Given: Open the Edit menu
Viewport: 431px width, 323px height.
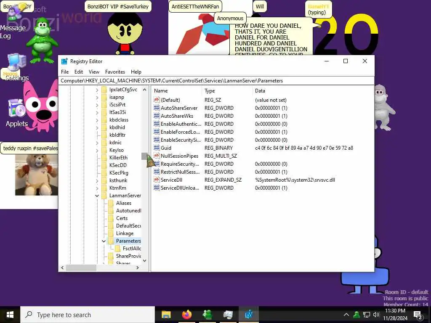Looking at the screenshot, I should [x=79, y=71].
